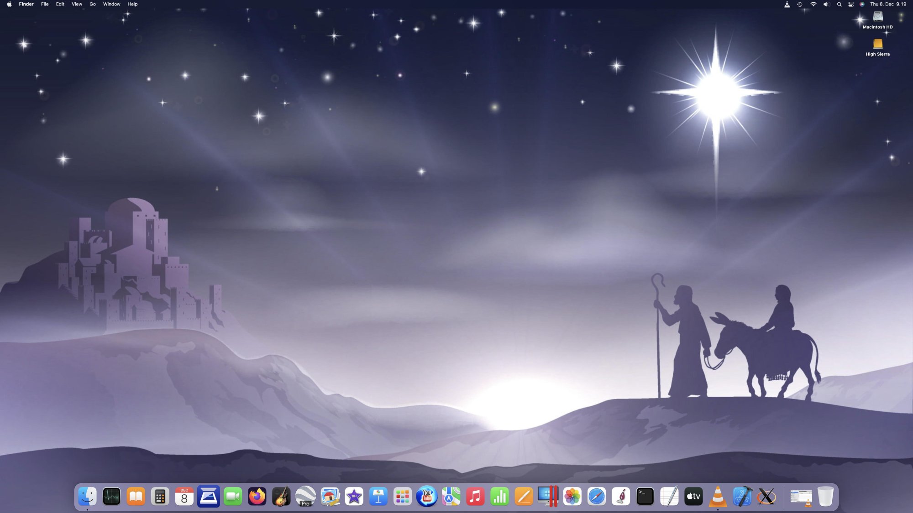Launch Xcode from the Dock
The image size is (913, 513).
pyautogui.click(x=742, y=497)
